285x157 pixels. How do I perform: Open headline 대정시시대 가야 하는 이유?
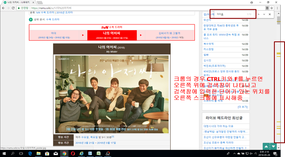[218, 126]
